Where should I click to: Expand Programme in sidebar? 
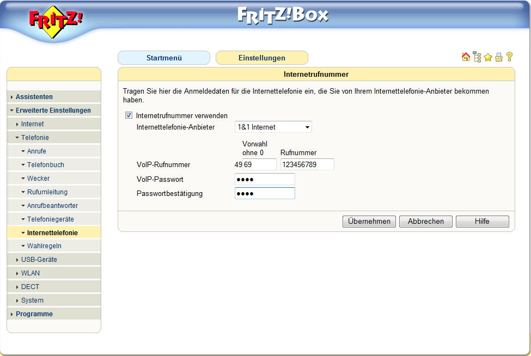click(x=54, y=314)
